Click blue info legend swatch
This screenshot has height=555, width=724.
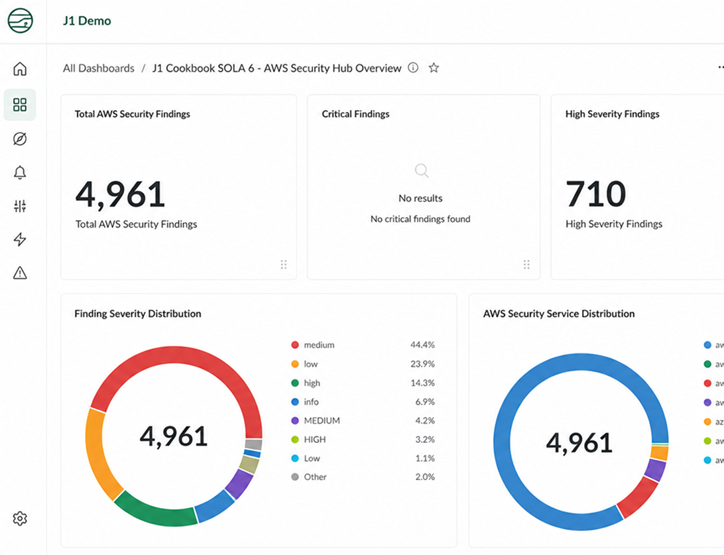point(295,402)
